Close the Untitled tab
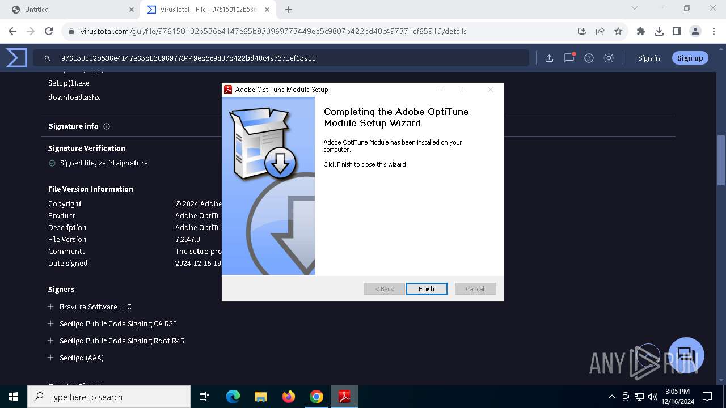Image resolution: width=726 pixels, height=408 pixels. [x=132, y=10]
